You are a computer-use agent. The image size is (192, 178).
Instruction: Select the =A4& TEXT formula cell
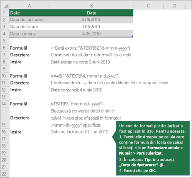85,76
